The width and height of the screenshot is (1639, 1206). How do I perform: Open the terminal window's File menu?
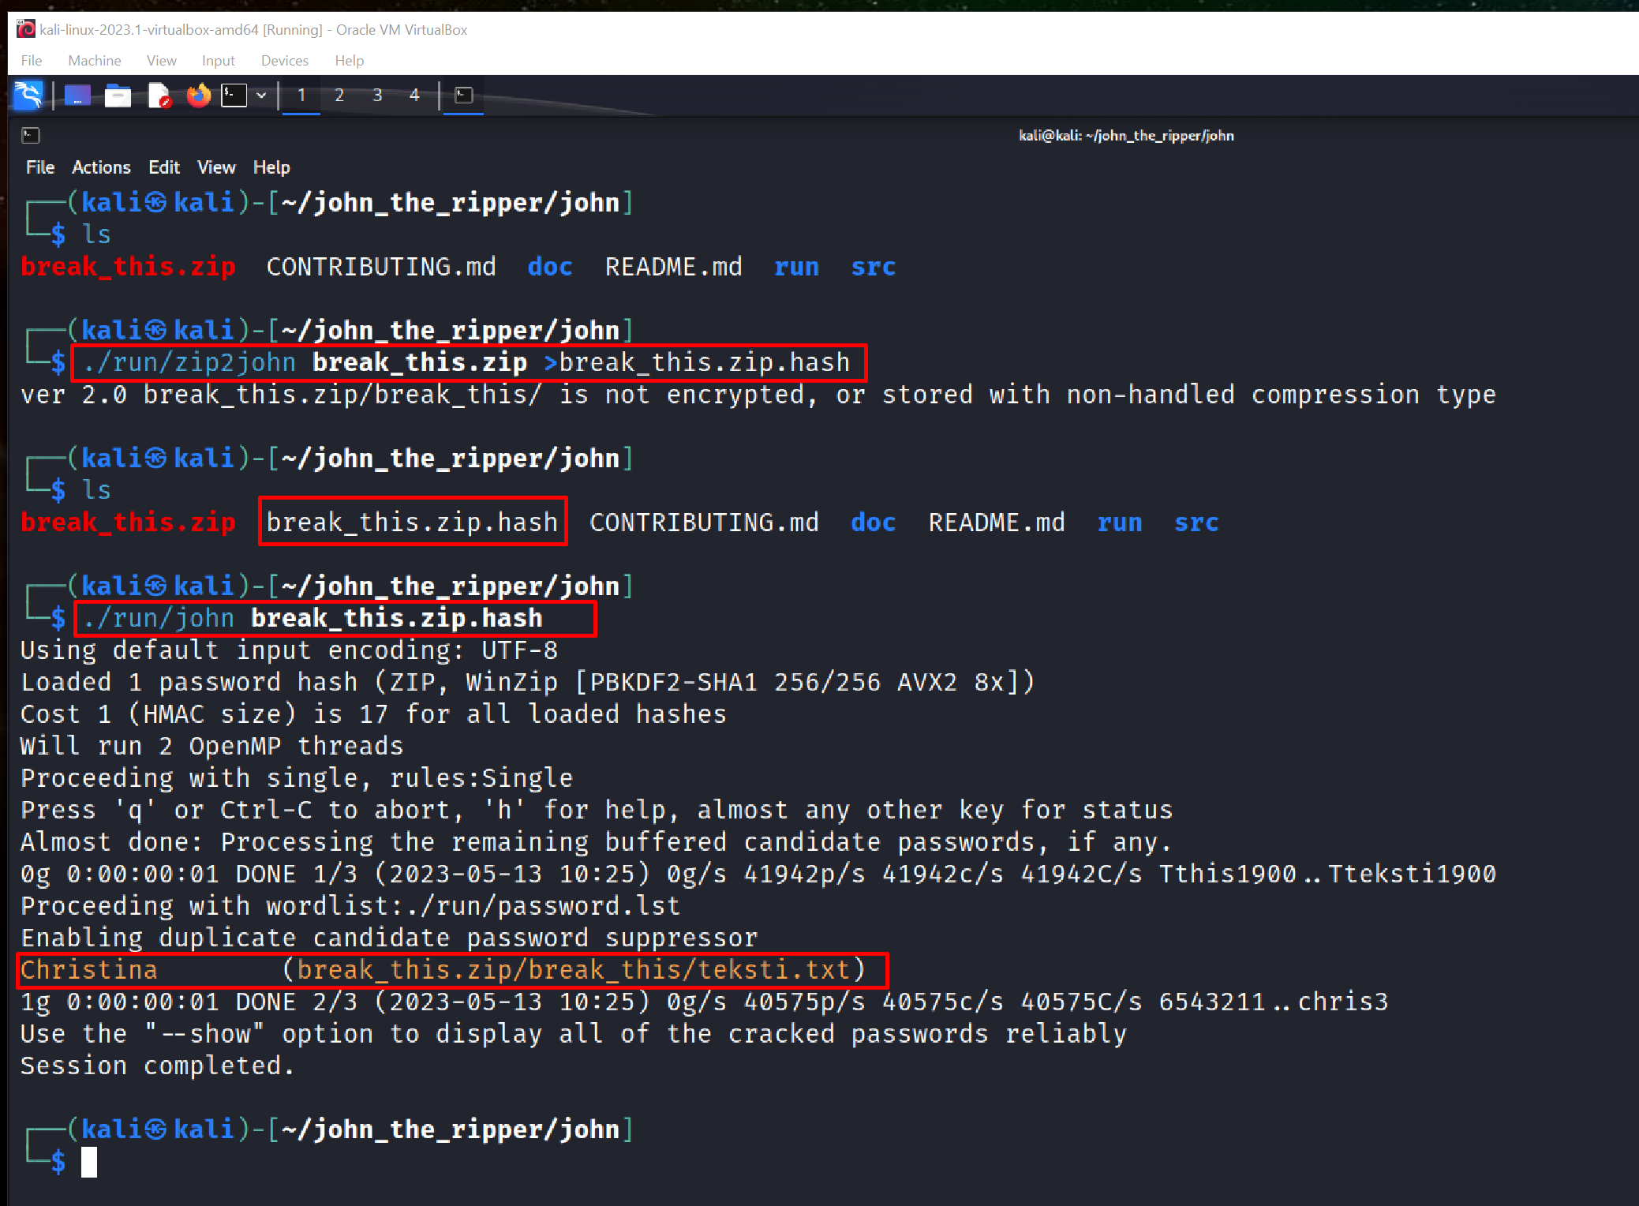click(39, 167)
